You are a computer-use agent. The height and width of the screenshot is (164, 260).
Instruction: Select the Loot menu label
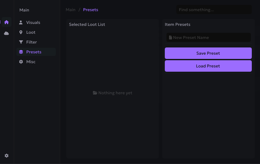[31, 32]
